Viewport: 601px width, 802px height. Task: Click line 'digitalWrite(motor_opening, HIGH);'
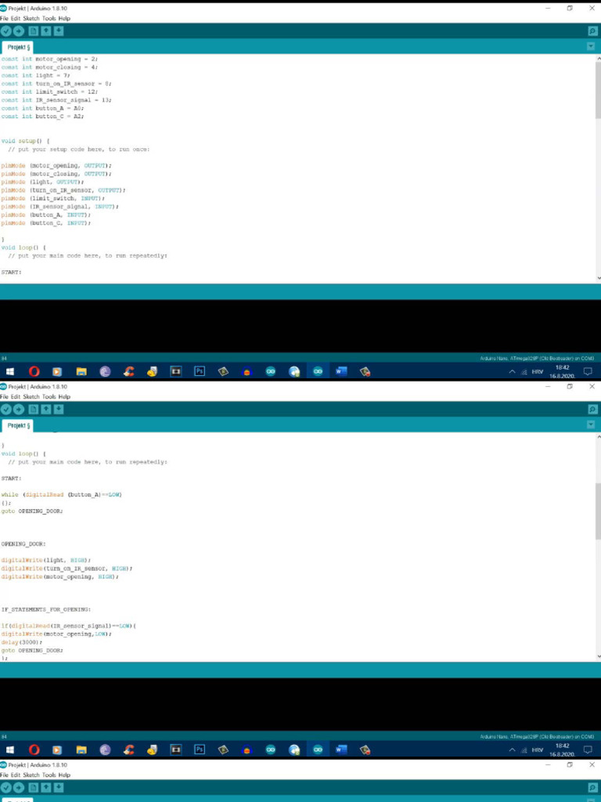(59, 577)
